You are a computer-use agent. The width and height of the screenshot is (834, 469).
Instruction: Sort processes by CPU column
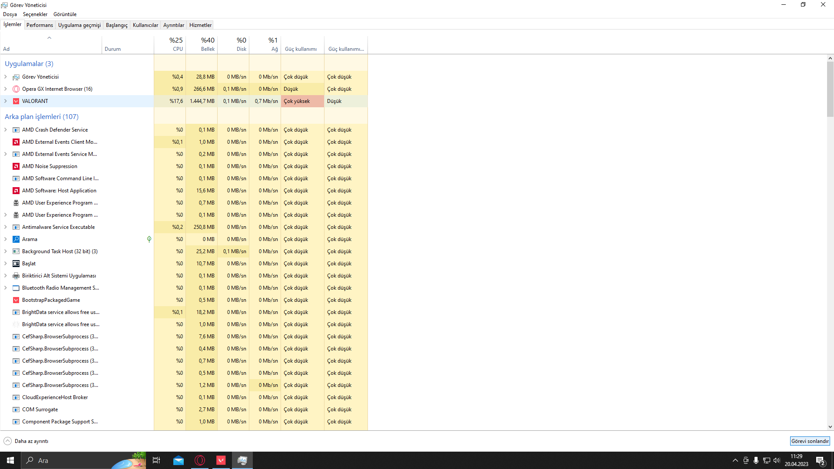point(170,44)
